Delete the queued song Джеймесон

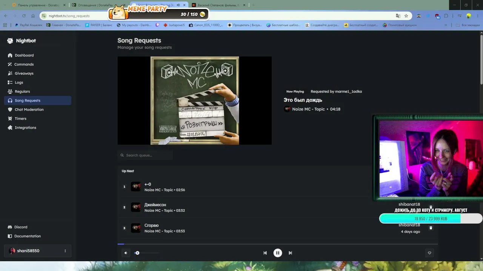(431, 207)
